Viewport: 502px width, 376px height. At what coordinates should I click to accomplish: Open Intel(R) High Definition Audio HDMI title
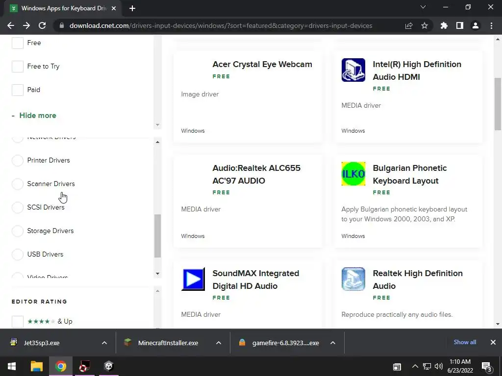(417, 70)
